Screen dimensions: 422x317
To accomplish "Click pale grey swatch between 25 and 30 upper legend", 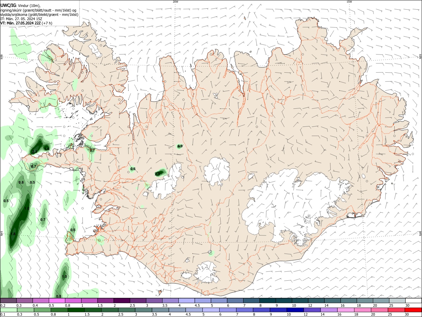I will [397, 301].
